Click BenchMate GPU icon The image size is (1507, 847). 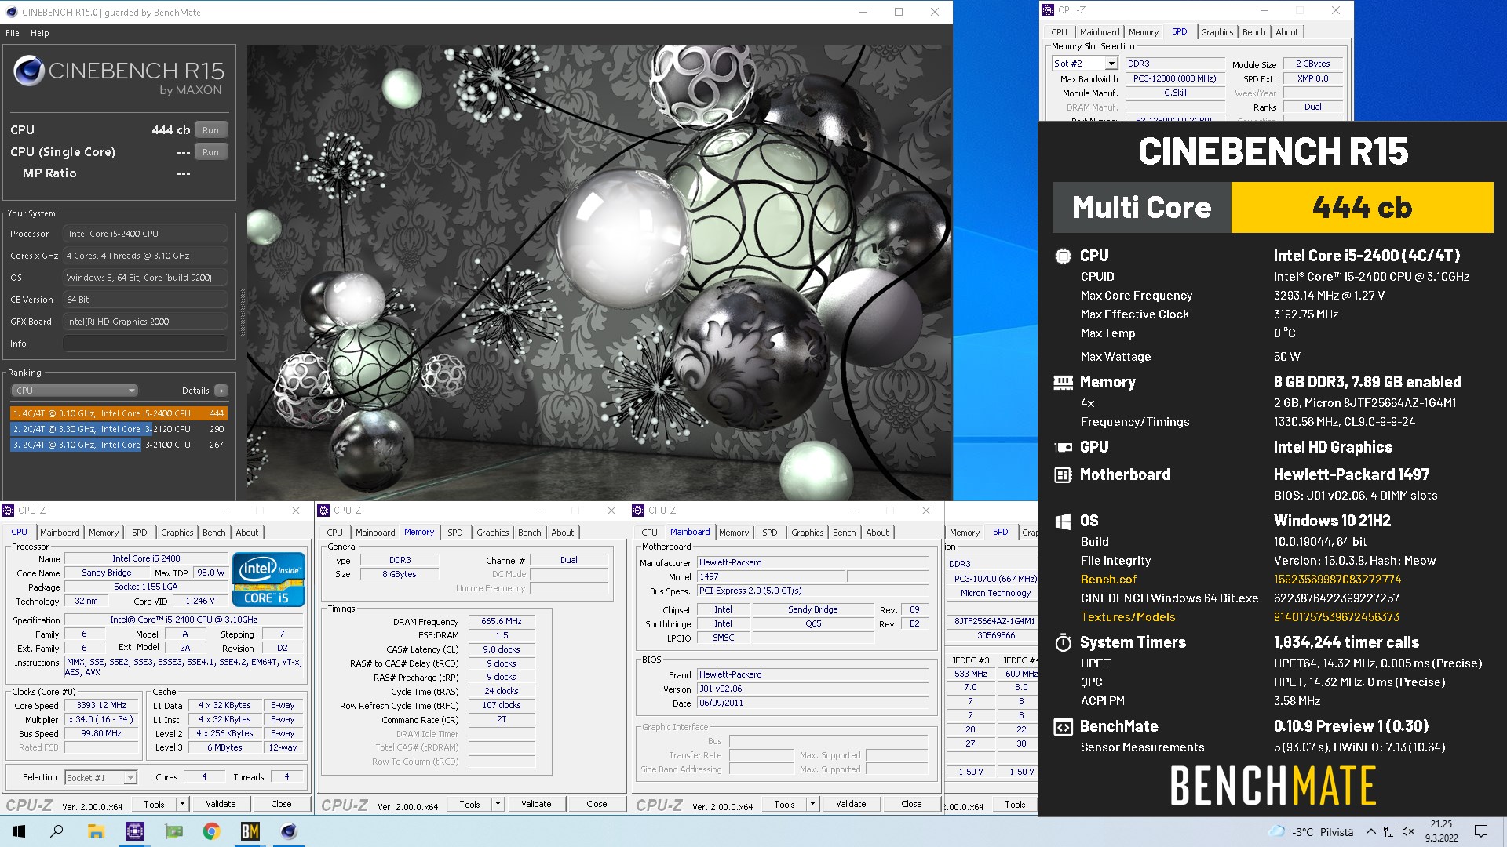point(1063,447)
